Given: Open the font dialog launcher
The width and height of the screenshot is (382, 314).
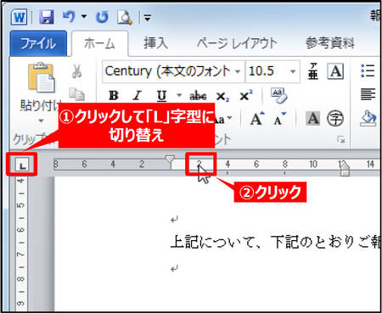Looking at the screenshot, I should [341, 140].
